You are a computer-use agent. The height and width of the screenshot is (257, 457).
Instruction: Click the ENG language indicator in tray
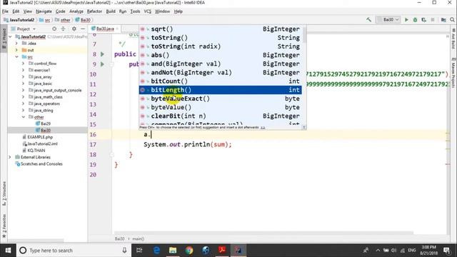click(412, 251)
